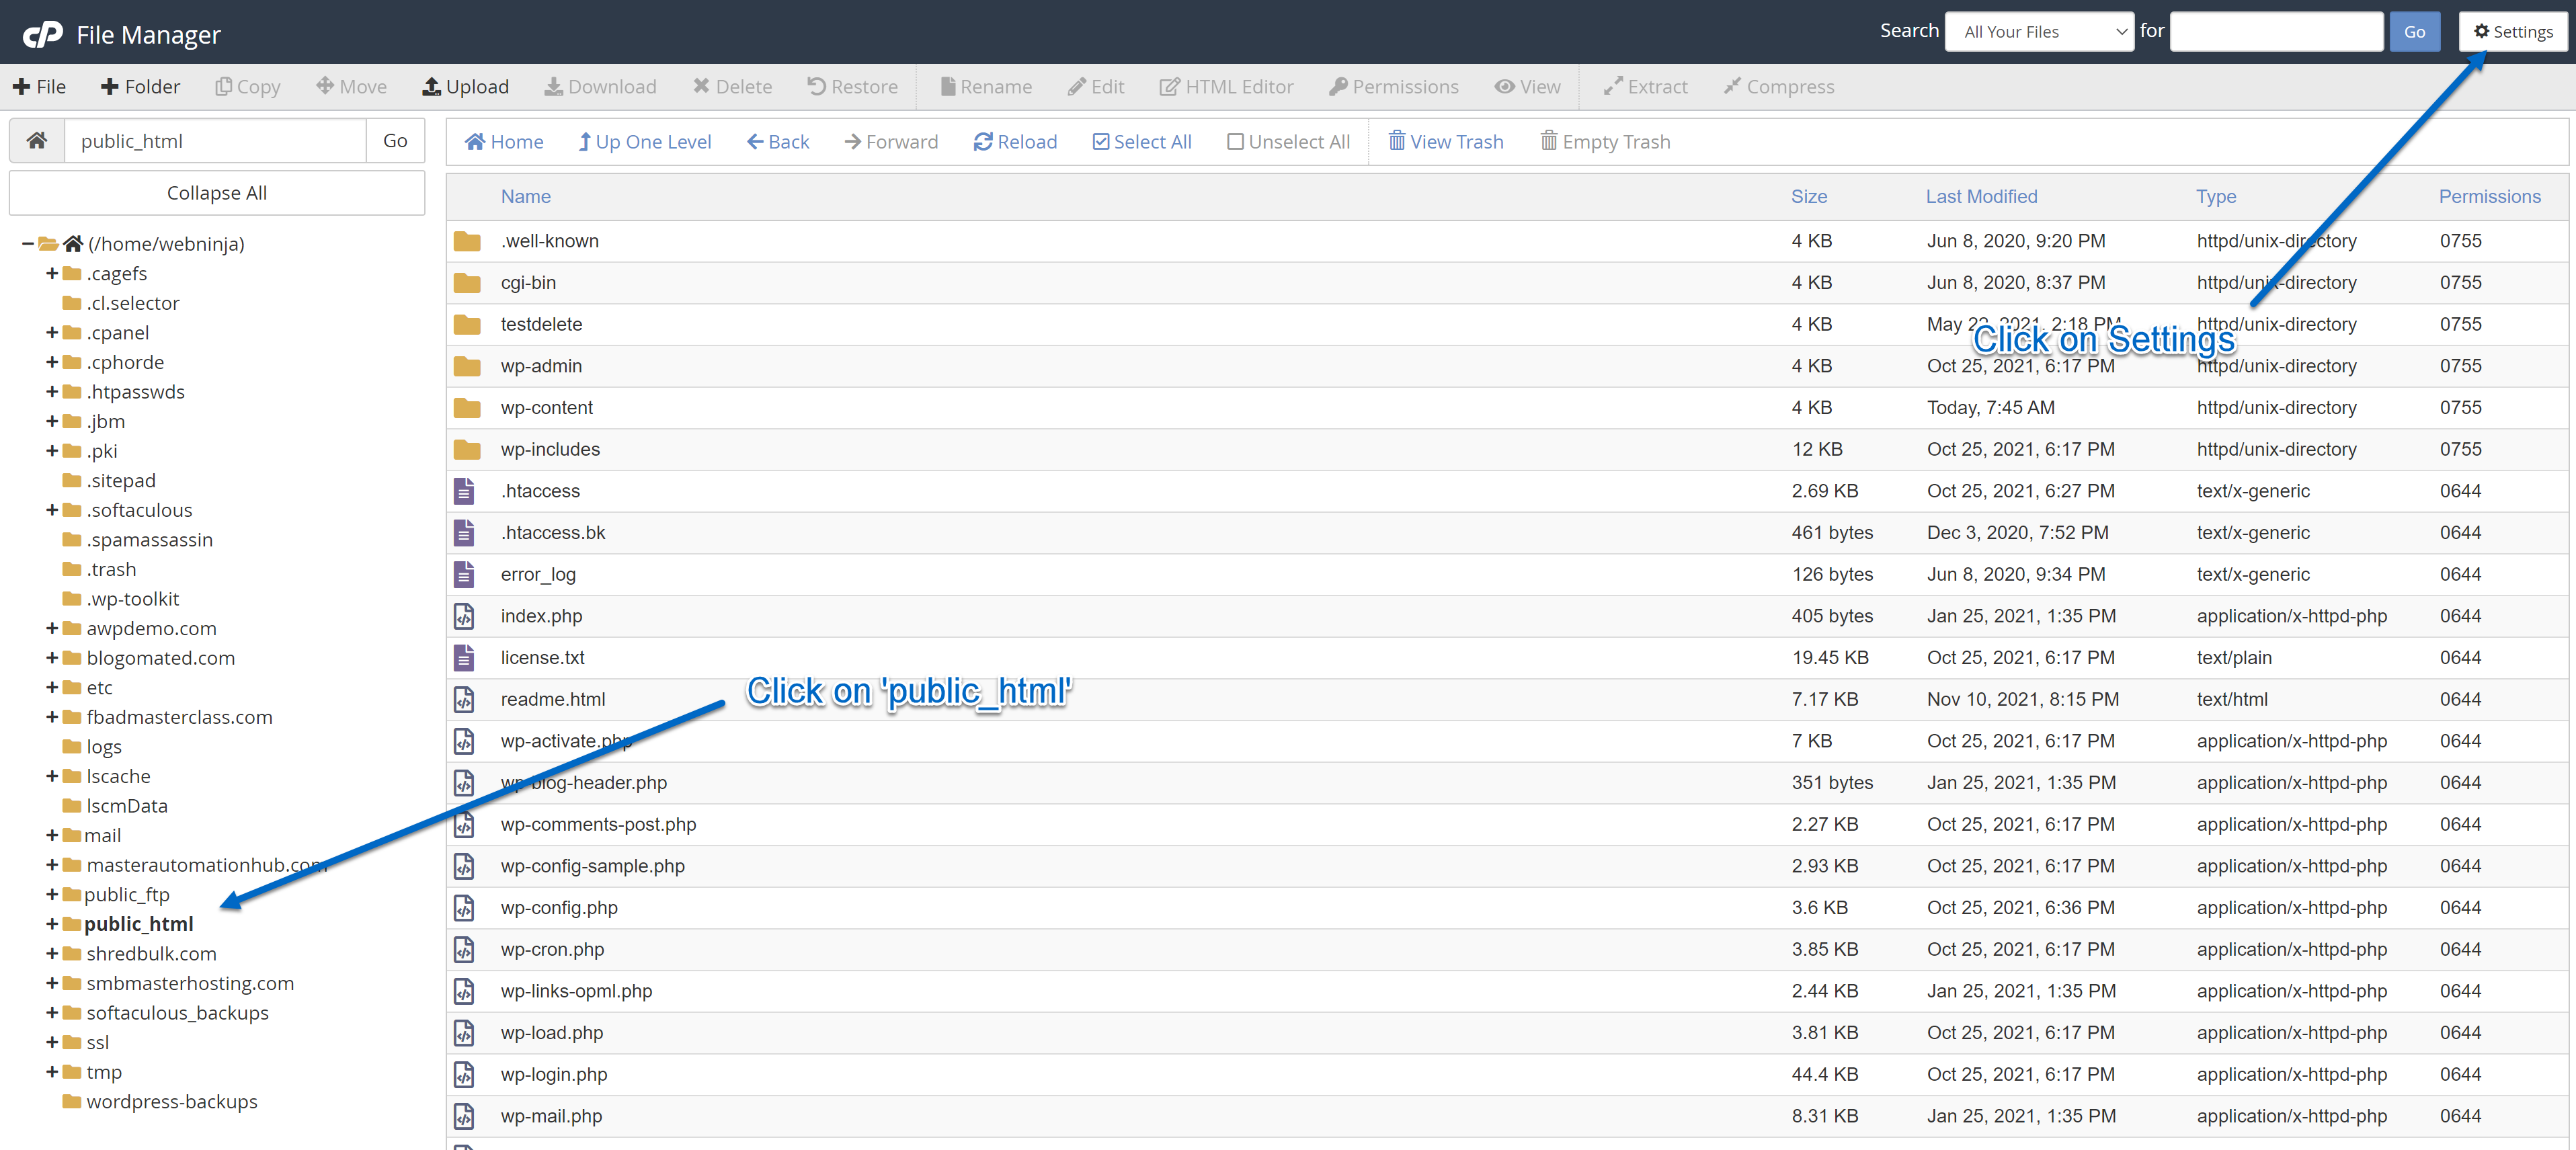Click the cPanel logo icon

(x=42, y=34)
